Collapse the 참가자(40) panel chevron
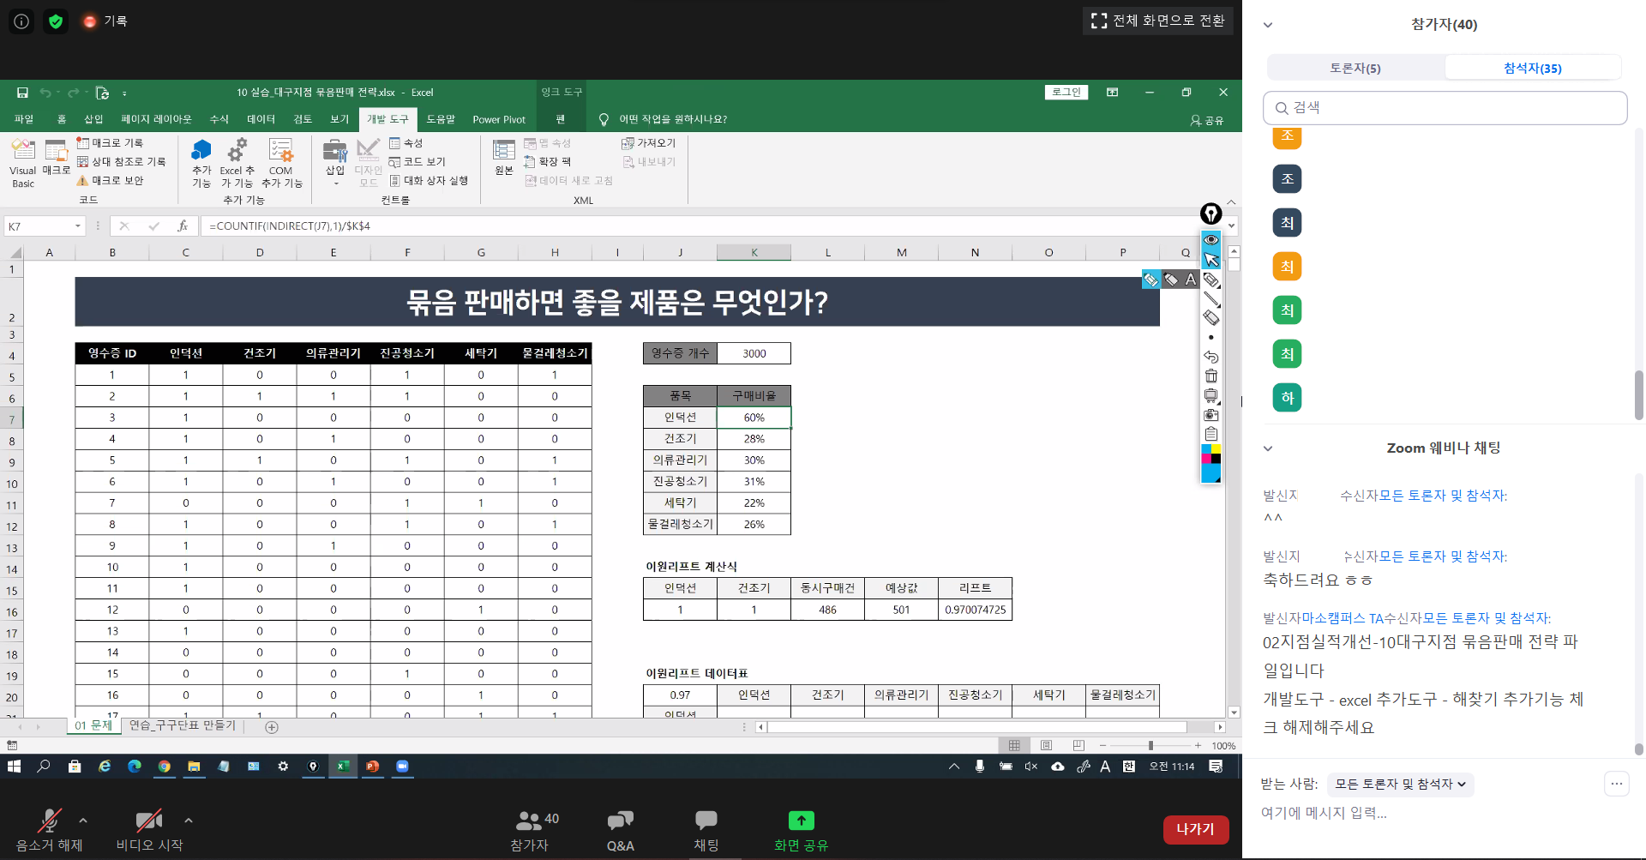This screenshot has width=1646, height=860. [1268, 25]
